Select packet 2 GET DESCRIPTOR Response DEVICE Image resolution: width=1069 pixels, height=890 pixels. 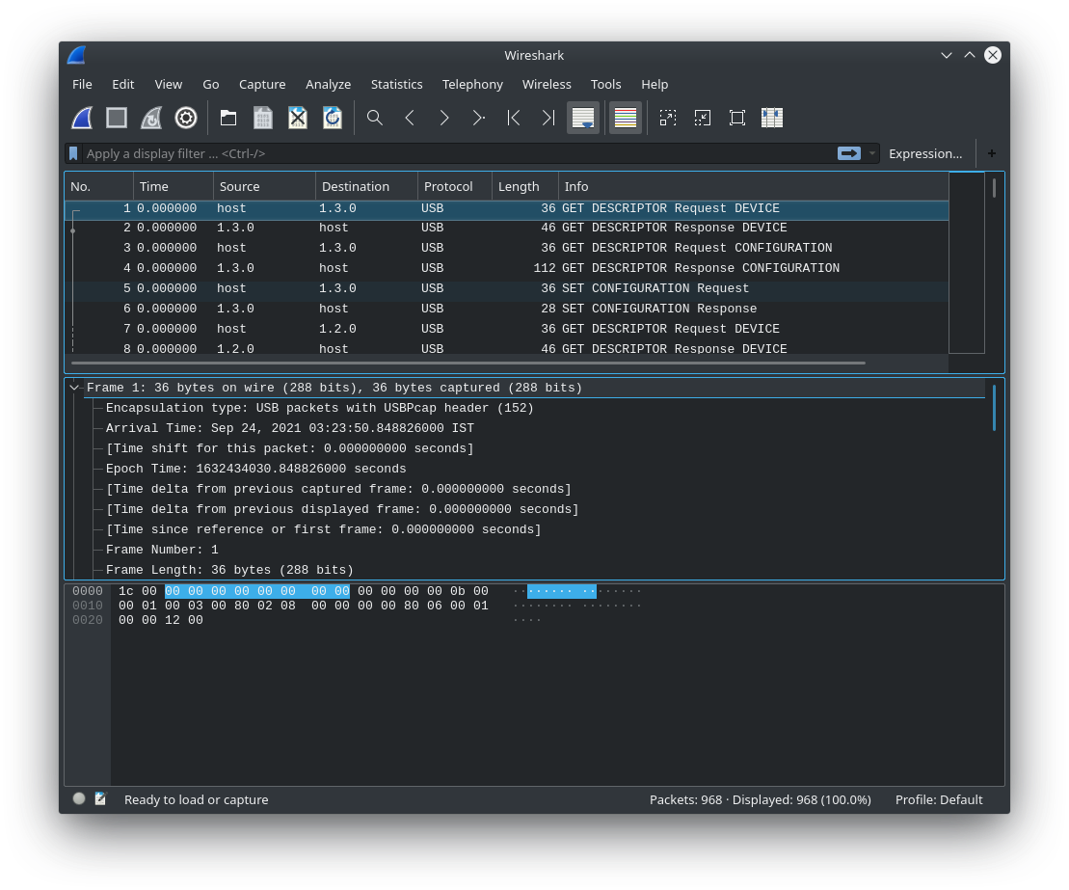tap(507, 228)
